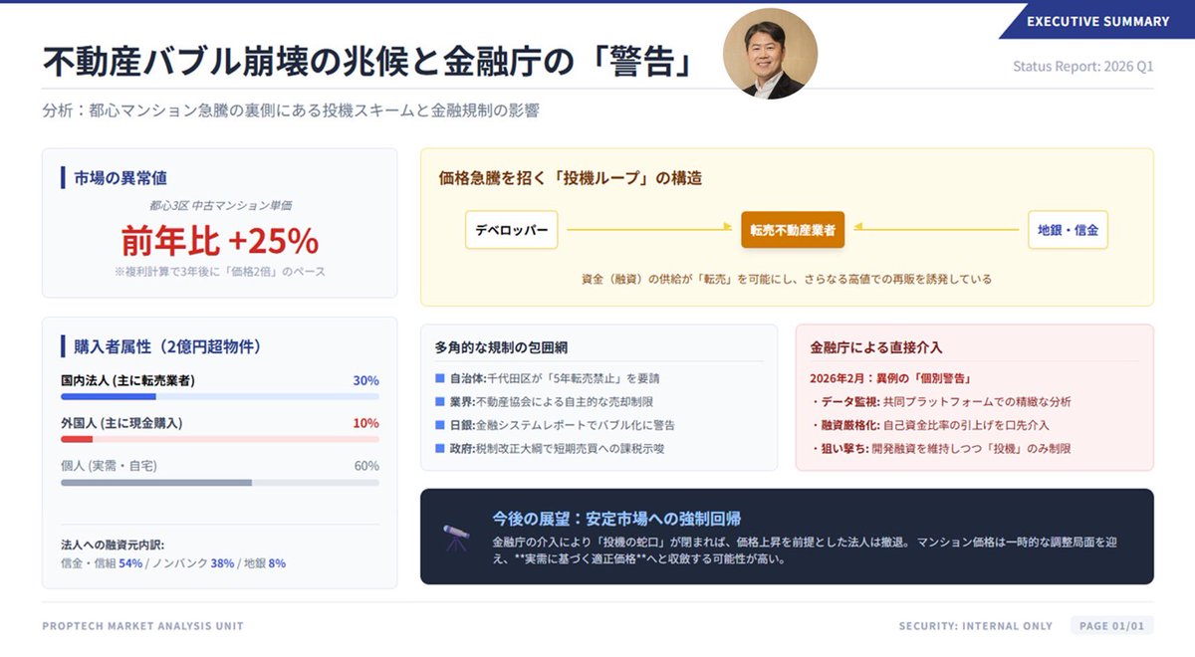Select the blue square icon beside 自治体

[439, 379]
